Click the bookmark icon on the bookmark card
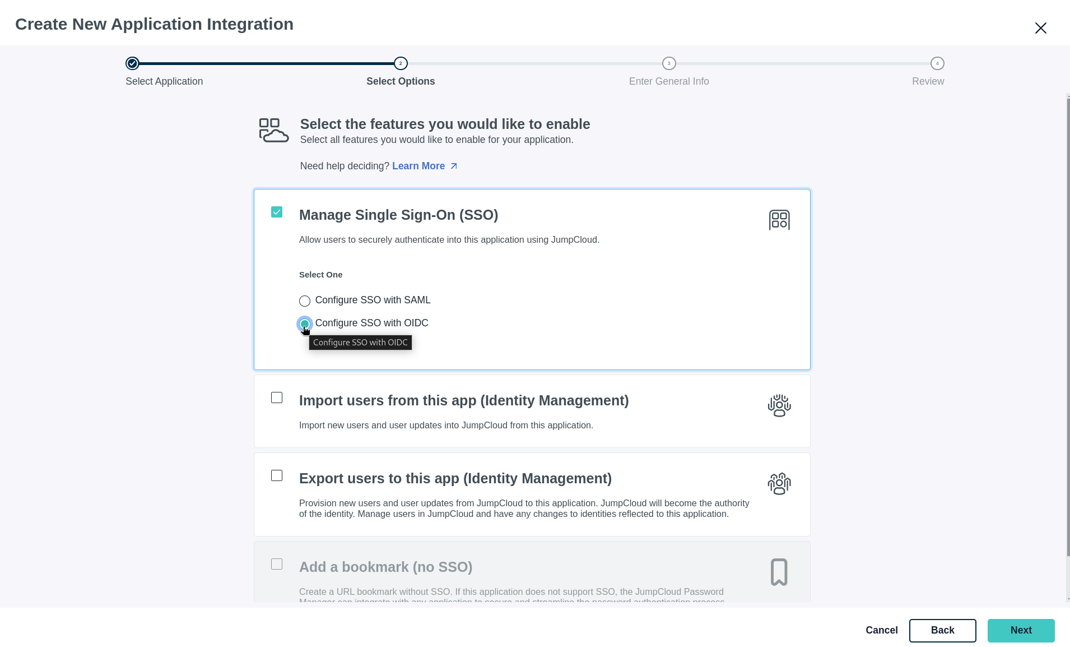This screenshot has height=647, width=1070. coord(779,572)
